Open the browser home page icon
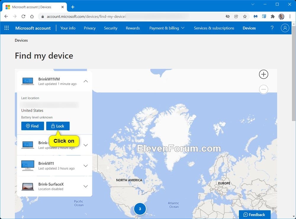This screenshot has width=296, height=219. pos(32,17)
